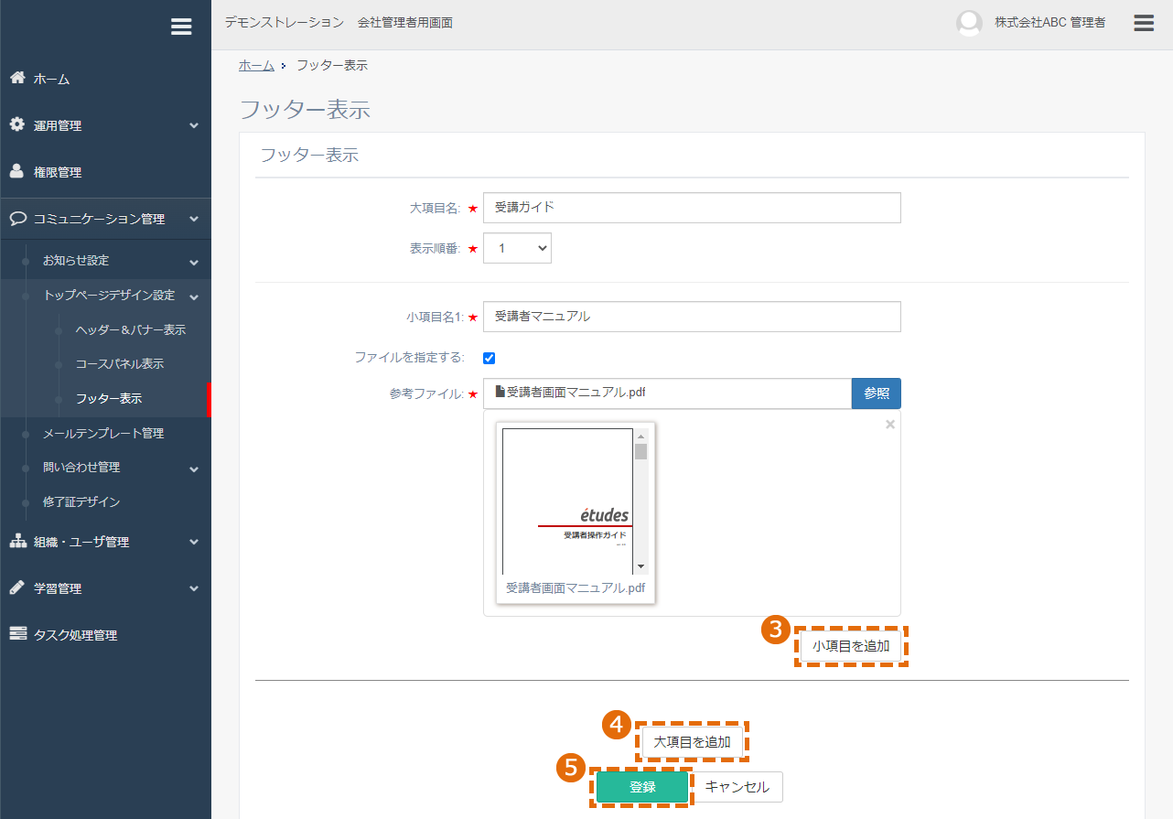The height and width of the screenshot is (819, 1173).
Task: Expand the 運用管理 menu chevron
Action: pos(194,125)
